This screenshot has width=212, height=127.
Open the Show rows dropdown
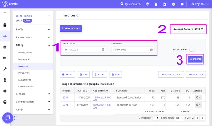click(179, 118)
